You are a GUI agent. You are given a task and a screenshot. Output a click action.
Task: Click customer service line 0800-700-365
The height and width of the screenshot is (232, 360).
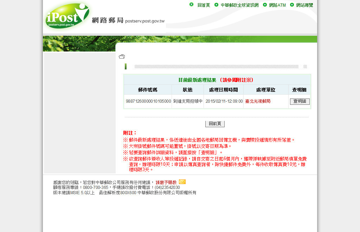point(96,187)
